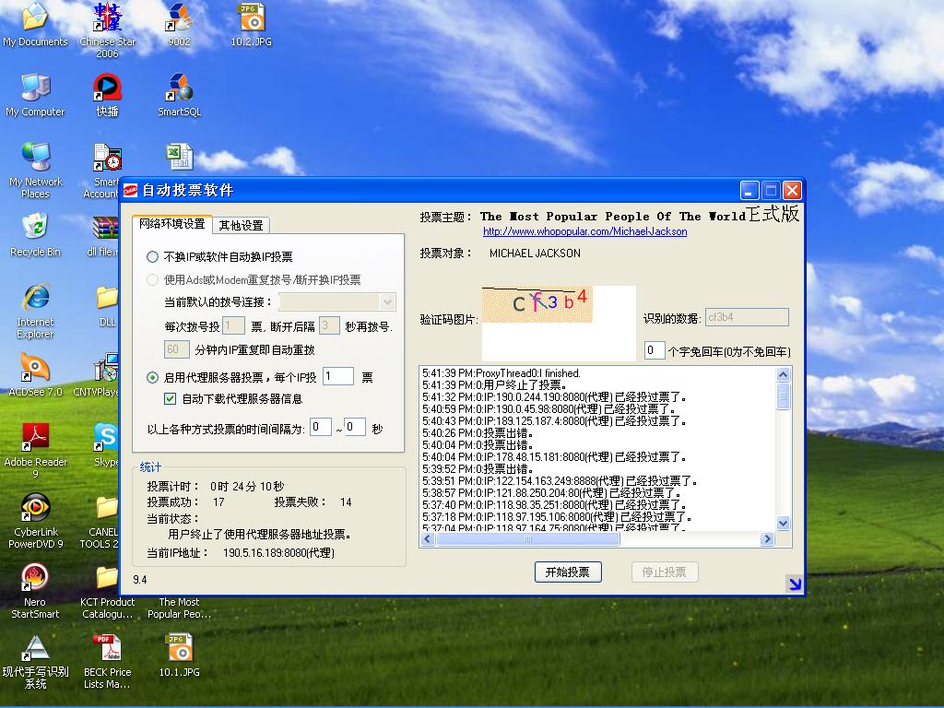Open the My Documents desktop icon
The width and height of the screenshot is (944, 708).
(35, 18)
